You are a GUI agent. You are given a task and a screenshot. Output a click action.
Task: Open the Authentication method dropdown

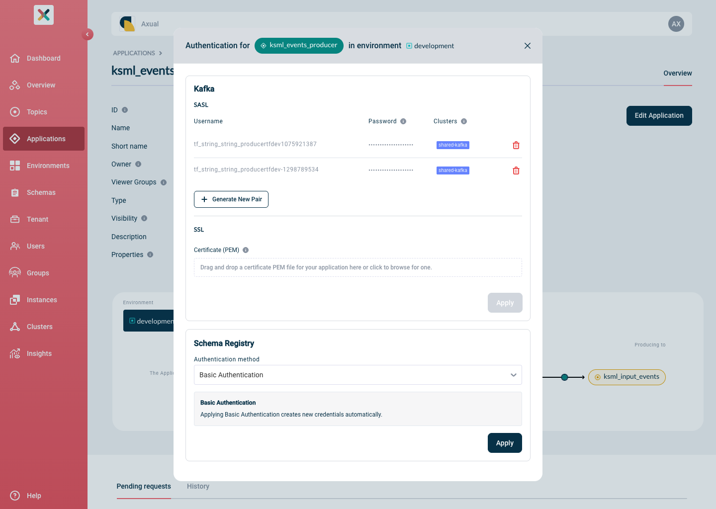point(358,375)
